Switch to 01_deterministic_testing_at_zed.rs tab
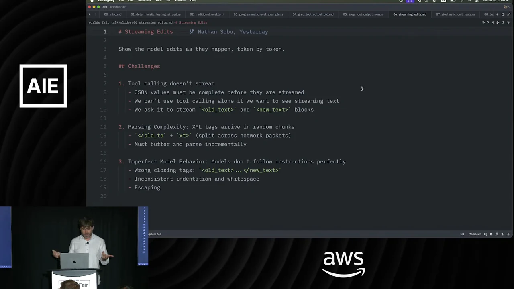The height and width of the screenshot is (289, 514). click(x=155, y=14)
